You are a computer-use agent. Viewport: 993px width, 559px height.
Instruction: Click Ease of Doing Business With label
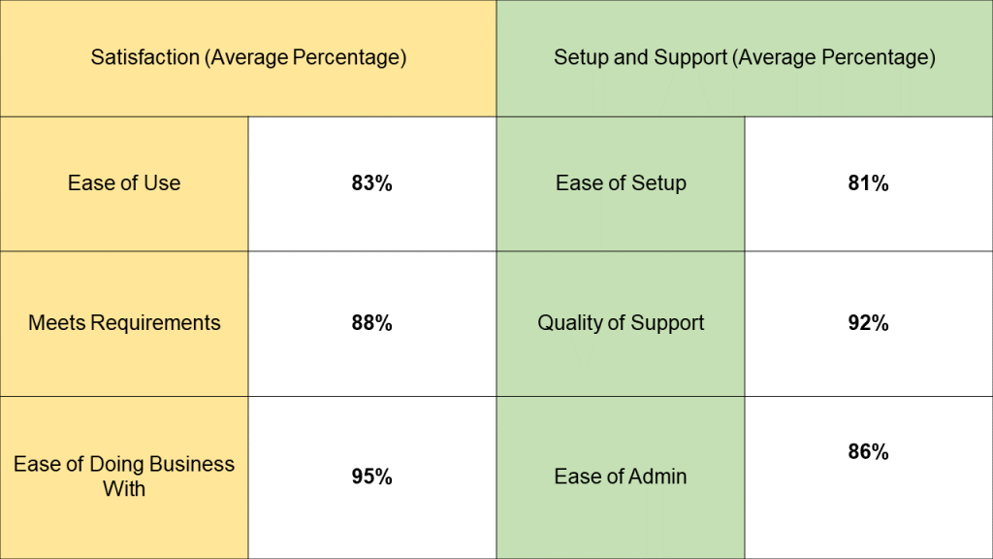pos(124,477)
